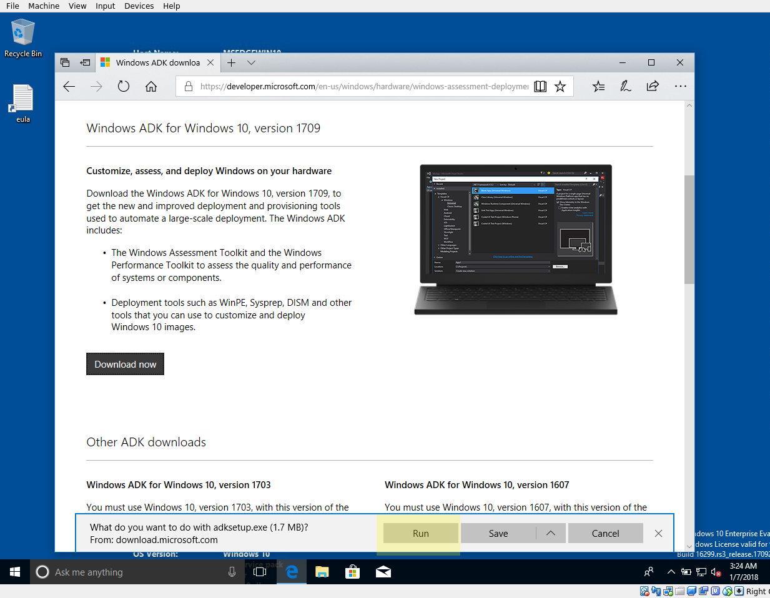Click VirtualBox shared folders icon
This screenshot has height=598, width=770.
[680, 591]
